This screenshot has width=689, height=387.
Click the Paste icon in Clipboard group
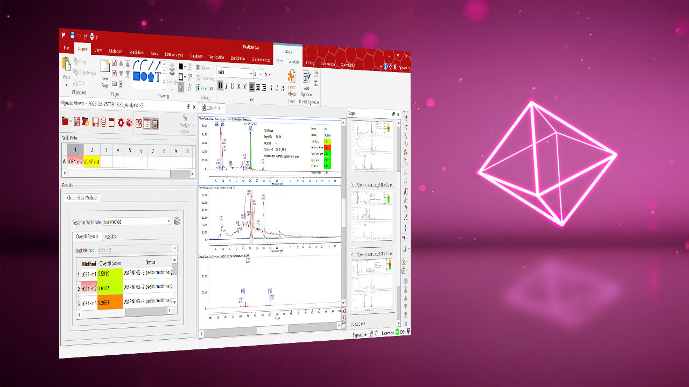66,67
